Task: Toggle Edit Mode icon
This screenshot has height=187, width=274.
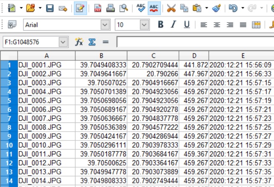Action: point(80,8)
